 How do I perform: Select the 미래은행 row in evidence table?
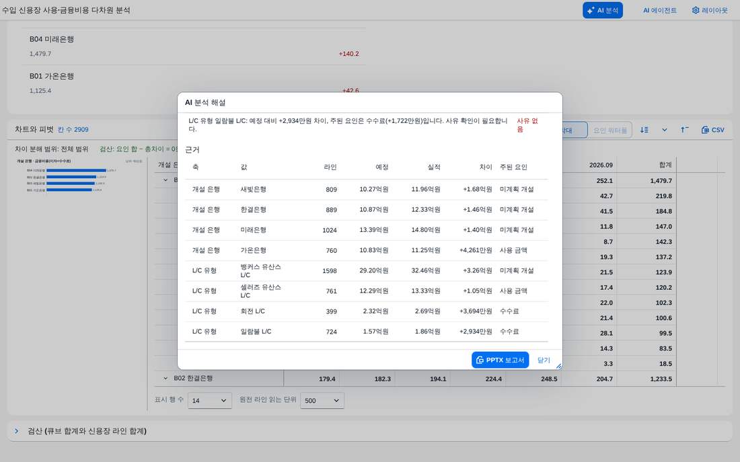[366, 230]
